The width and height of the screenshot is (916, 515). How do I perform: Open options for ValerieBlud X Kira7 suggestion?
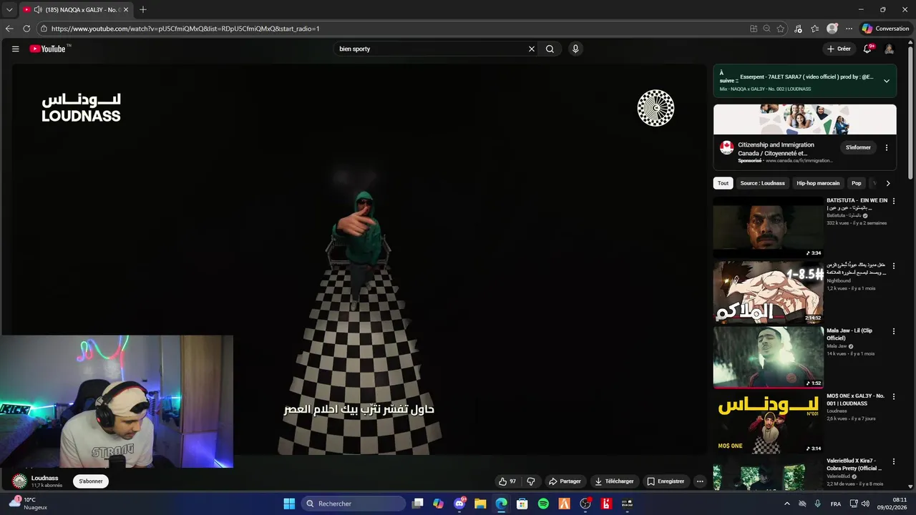(x=893, y=461)
